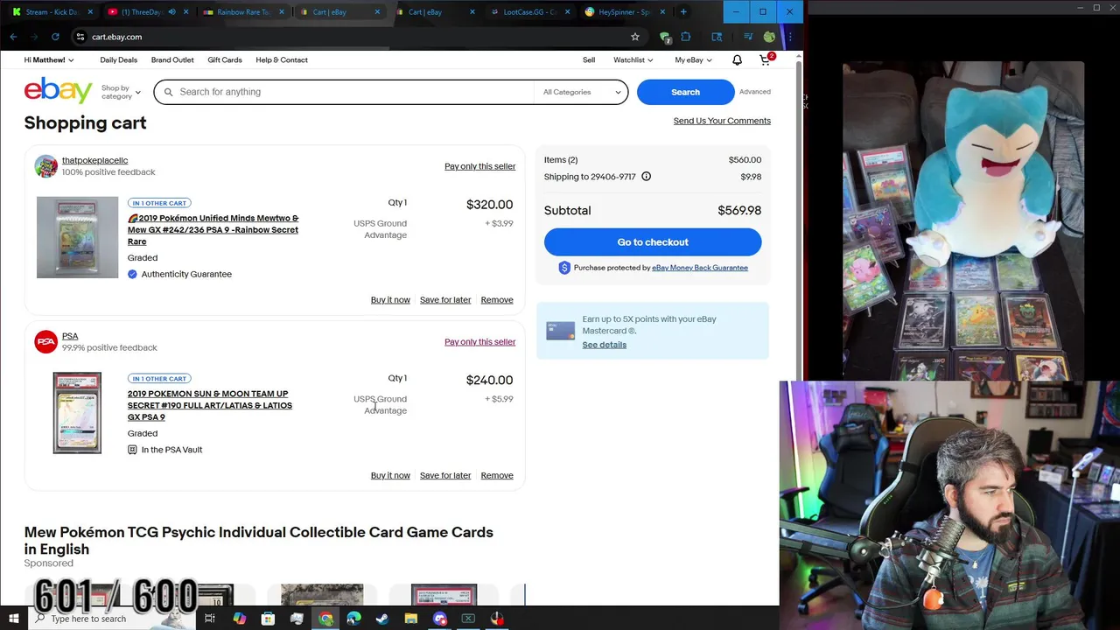Open Chrome extensions puzzle icon
The image size is (1120, 630).
click(686, 37)
